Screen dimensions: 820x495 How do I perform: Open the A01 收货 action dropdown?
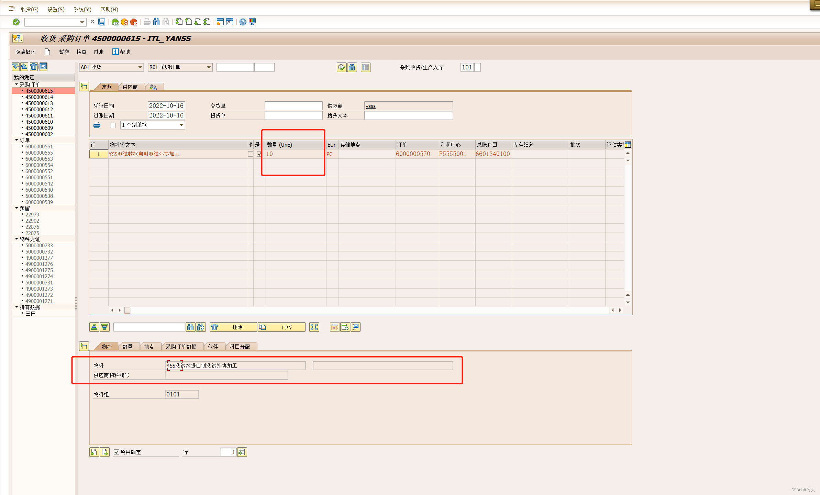140,67
